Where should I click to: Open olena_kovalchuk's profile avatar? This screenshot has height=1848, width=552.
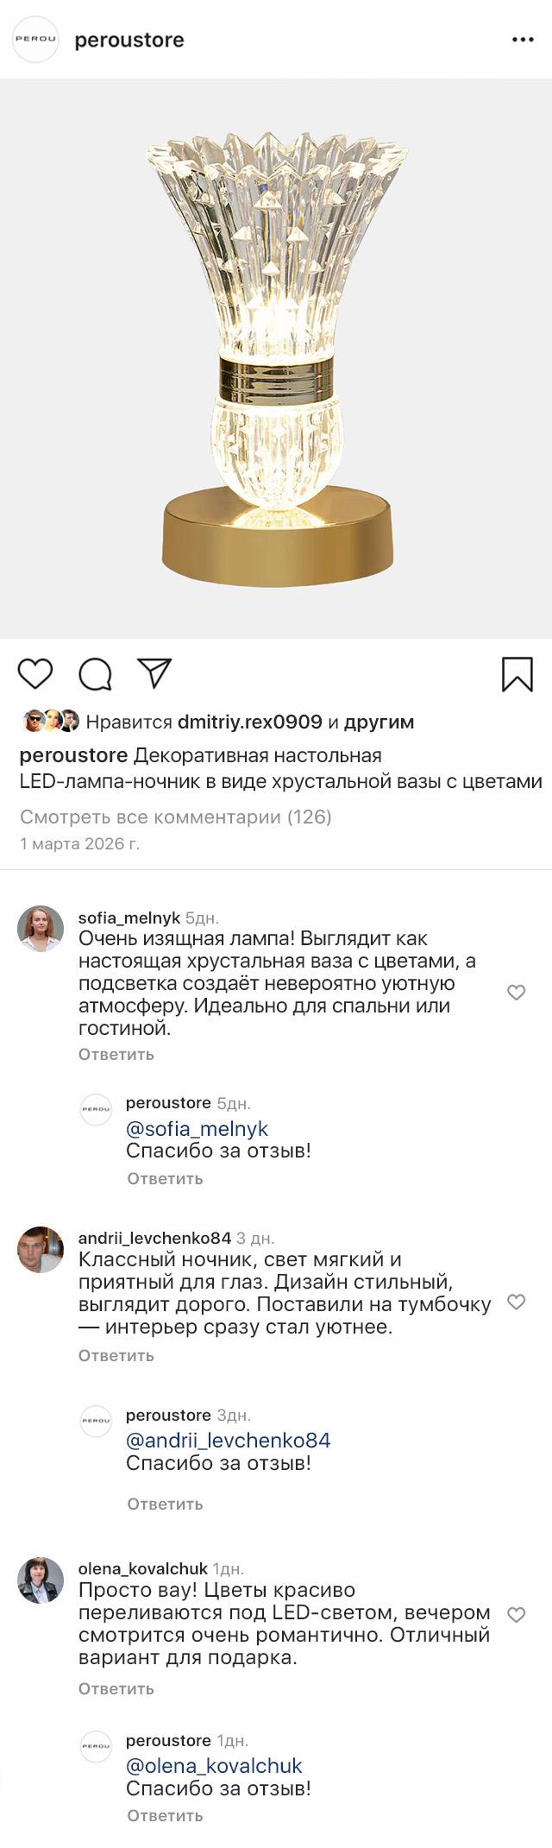coord(41,1580)
